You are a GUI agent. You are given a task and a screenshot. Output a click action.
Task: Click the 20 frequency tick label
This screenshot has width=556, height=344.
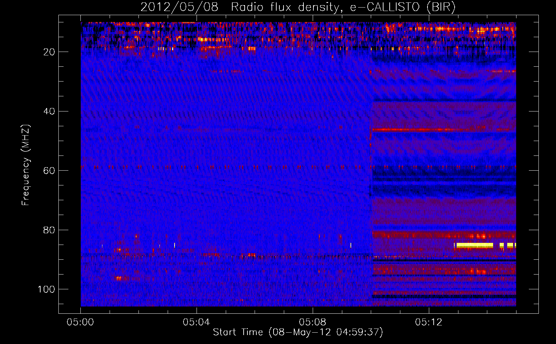click(x=49, y=52)
